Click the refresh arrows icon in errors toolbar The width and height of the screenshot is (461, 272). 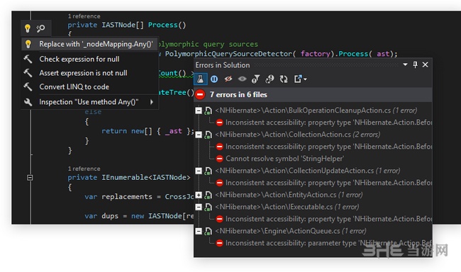pyautogui.click(x=284, y=79)
